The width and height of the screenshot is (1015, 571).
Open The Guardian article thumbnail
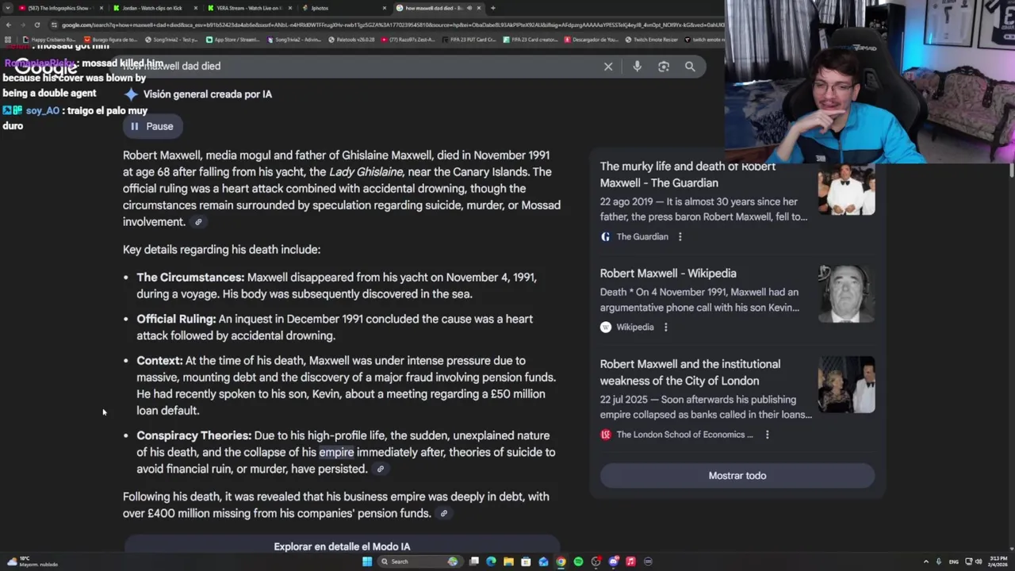tap(846, 188)
